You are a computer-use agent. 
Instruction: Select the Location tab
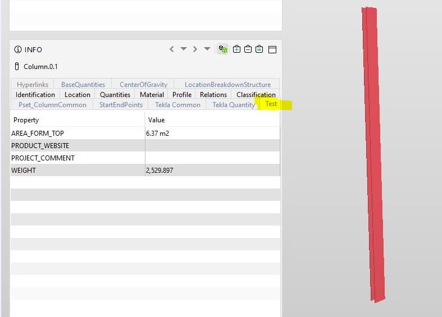click(x=78, y=95)
